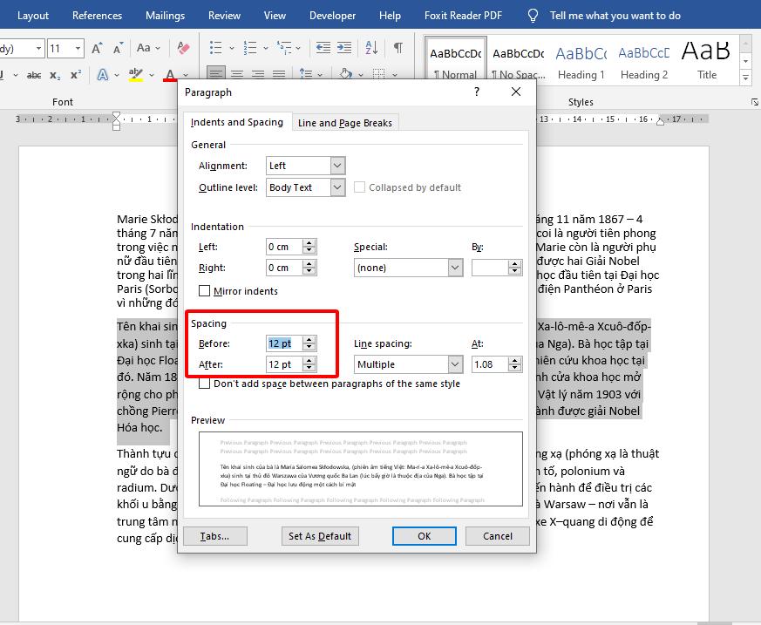Click the Sort icon

(370, 48)
